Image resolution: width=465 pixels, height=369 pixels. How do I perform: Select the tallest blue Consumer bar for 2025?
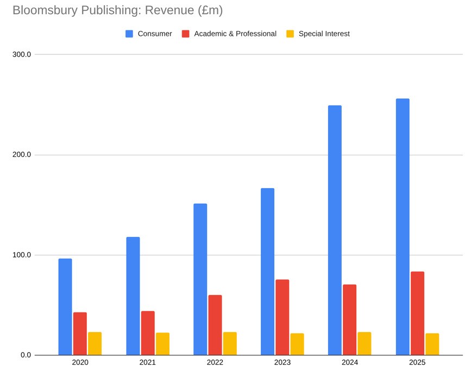tap(403, 227)
